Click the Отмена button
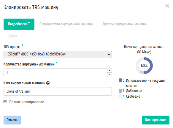173x128 pixels. (12, 120)
